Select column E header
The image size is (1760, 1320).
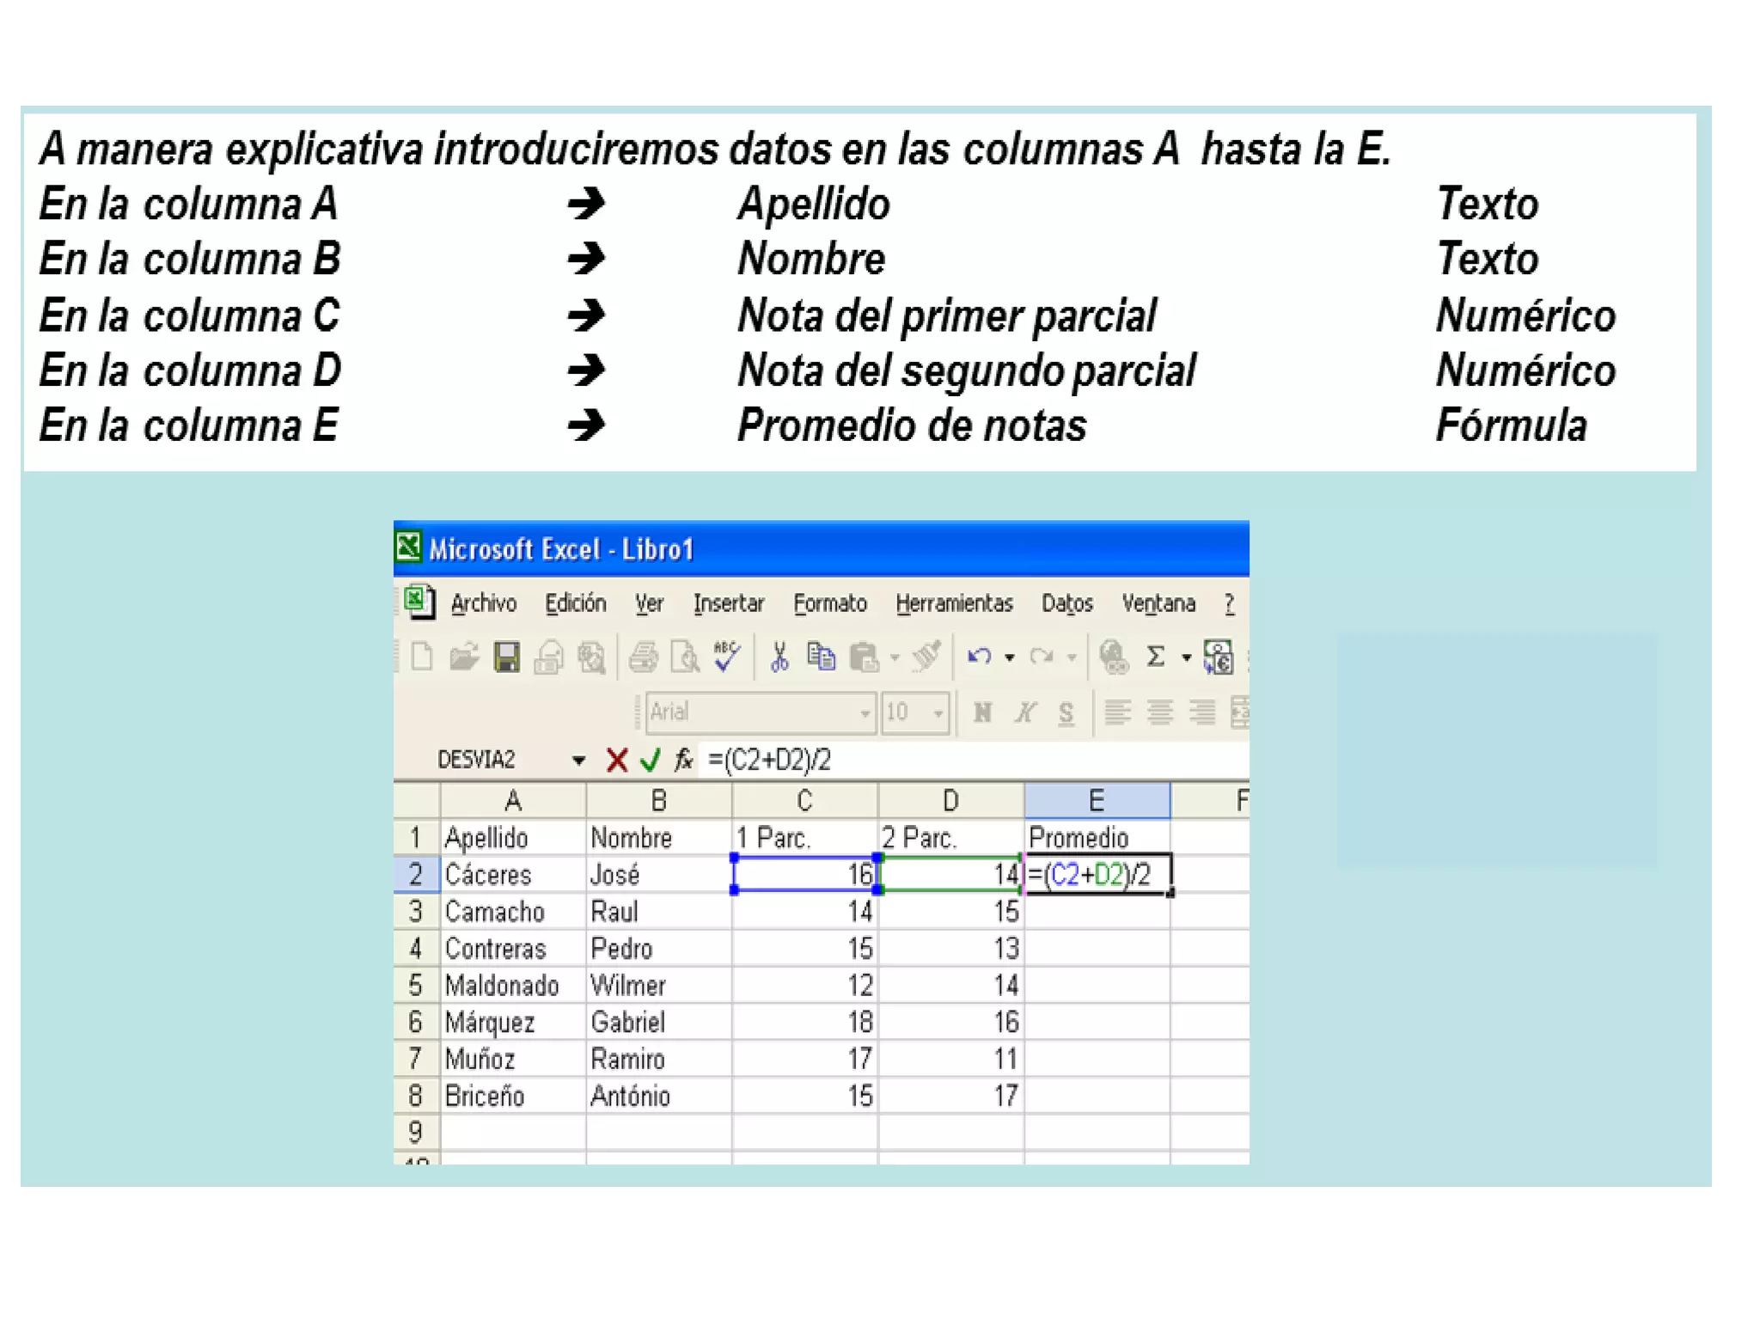coord(1097,801)
